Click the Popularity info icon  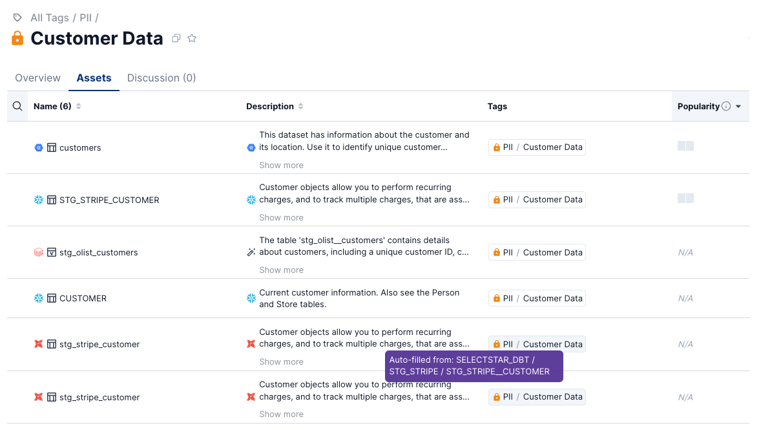(x=726, y=106)
